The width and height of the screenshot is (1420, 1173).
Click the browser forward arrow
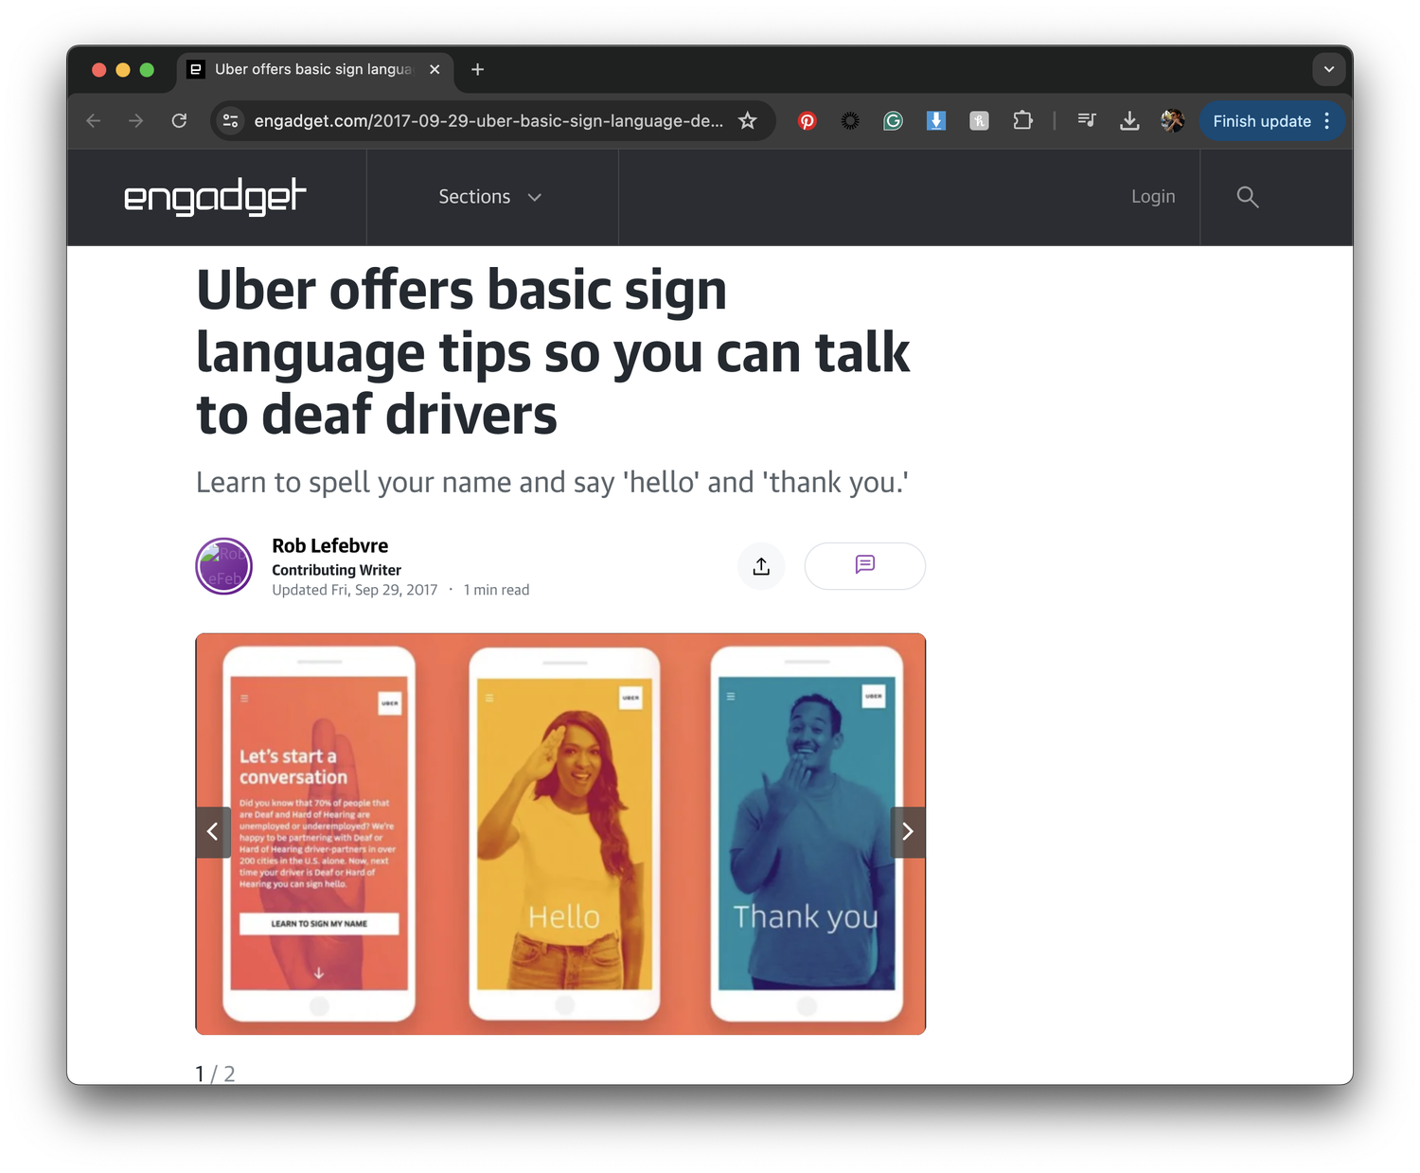136,121
